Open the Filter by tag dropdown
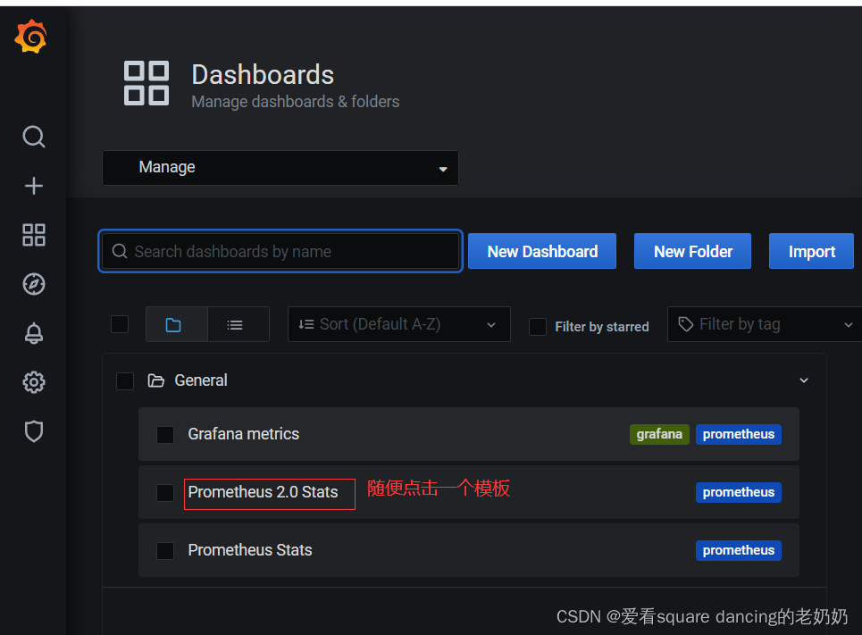The width and height of the screenshot is (862, 635). click(764, 324)
